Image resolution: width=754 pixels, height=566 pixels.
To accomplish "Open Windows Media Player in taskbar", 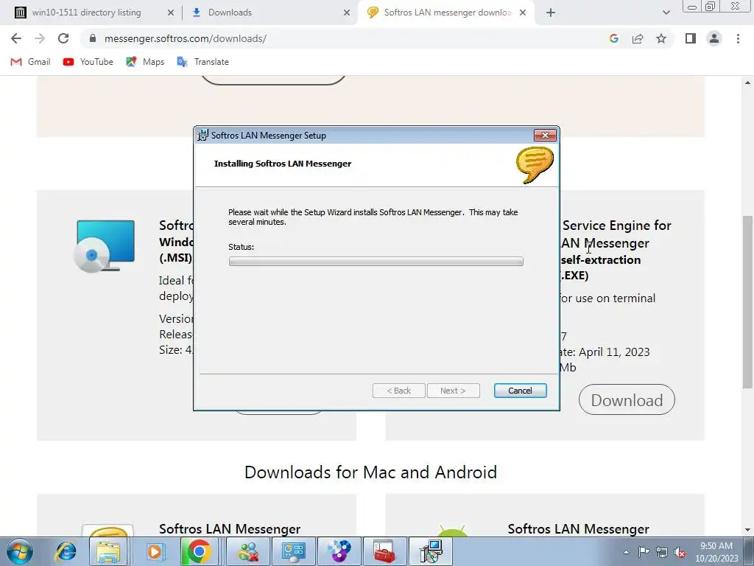I will click(155, 551).
